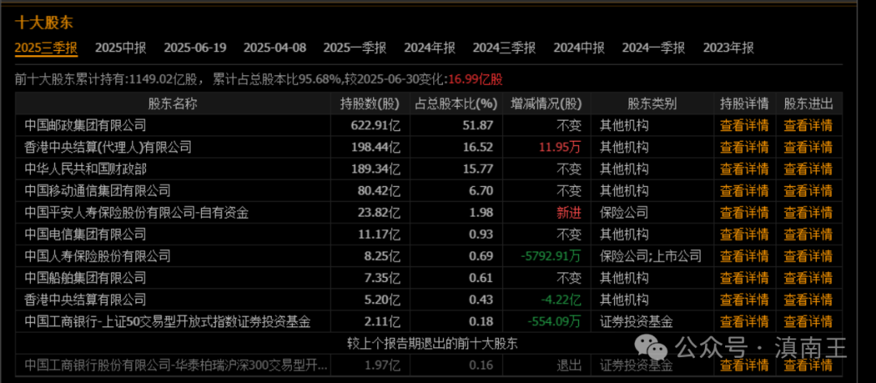The image size is (876, 383).
Task: Select shareholder name 中国电信集团有限公司
Action: tap(85, 234)
